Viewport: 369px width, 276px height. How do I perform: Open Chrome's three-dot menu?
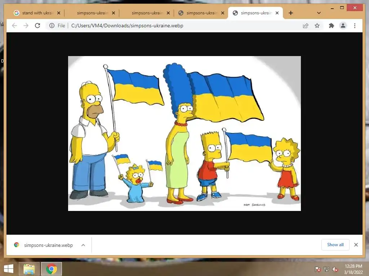tap(355, 26)
